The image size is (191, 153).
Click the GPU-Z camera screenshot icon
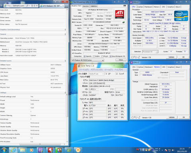[125, 6]
